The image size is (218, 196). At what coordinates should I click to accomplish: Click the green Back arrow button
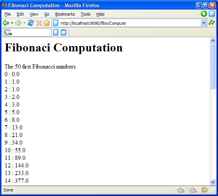[x=6, y=23]
